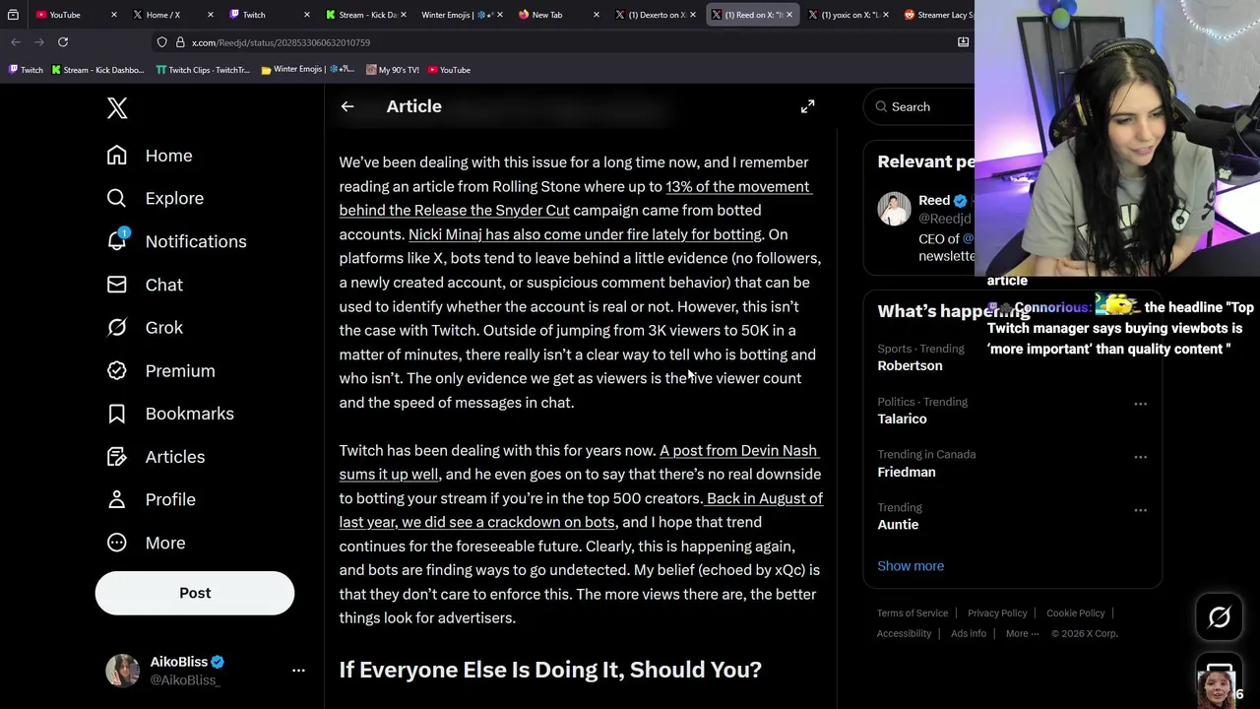Open Privacy Policy footer link

(x=997, y=613)
